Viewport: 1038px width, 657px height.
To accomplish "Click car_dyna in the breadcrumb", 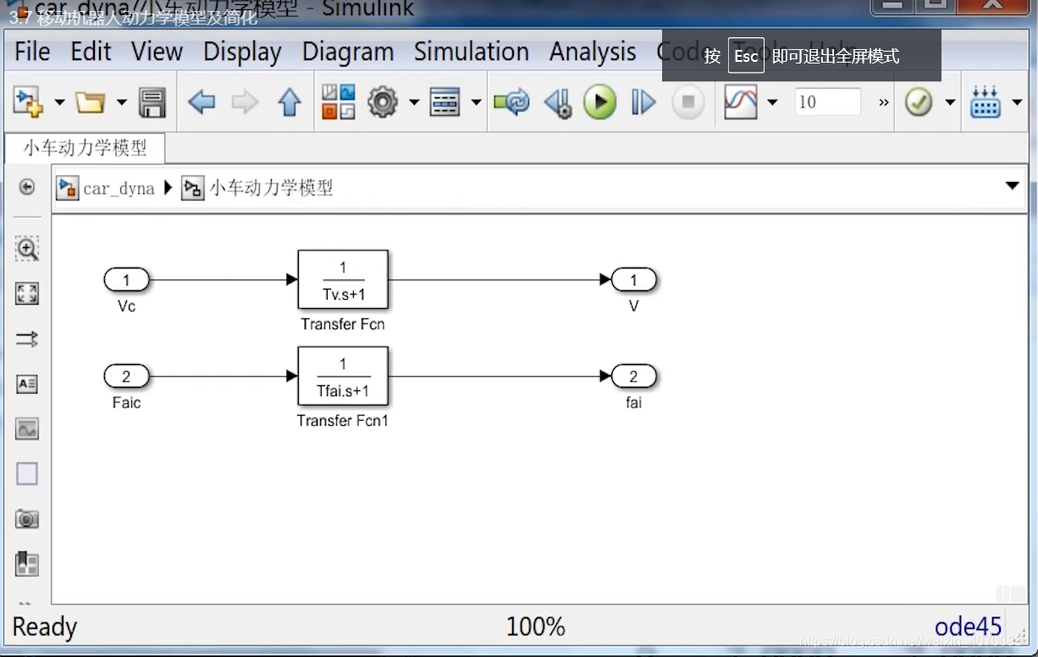I will click(x=119, y=188).
